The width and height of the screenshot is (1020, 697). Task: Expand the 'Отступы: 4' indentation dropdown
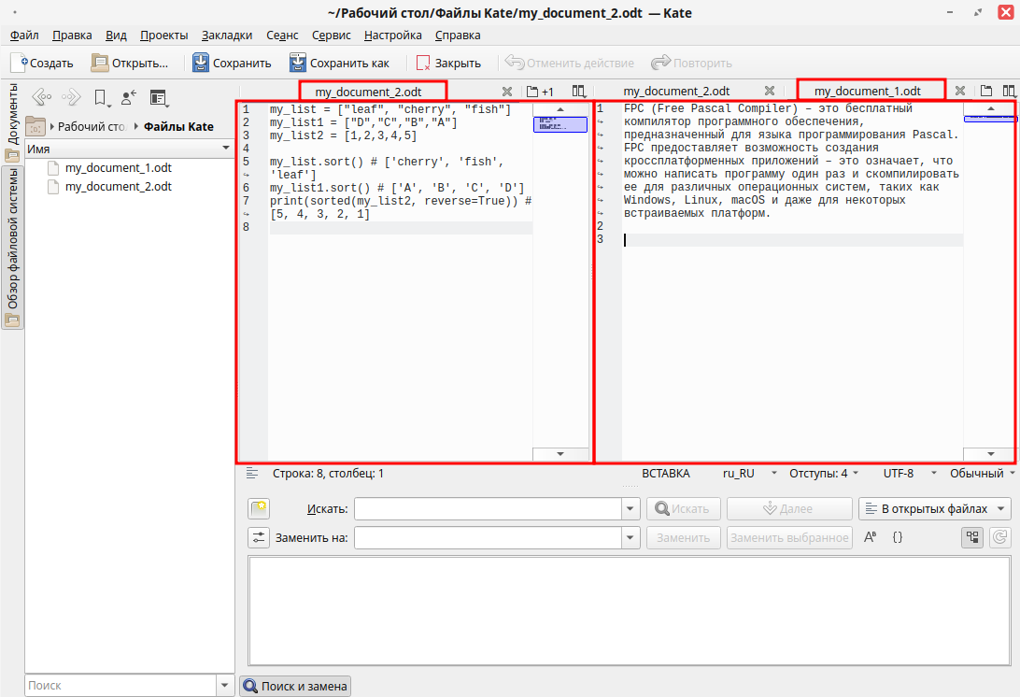824,474
